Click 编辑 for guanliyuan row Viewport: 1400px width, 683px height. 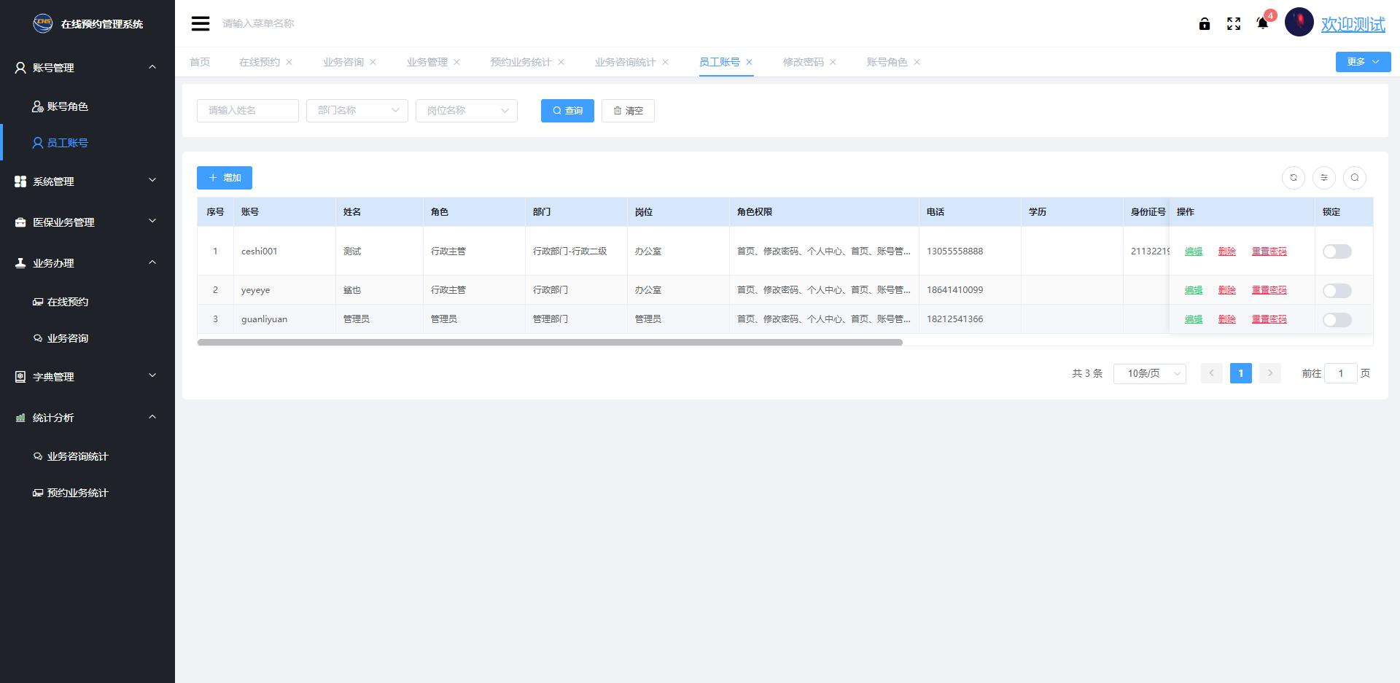tap(1194, 319)
